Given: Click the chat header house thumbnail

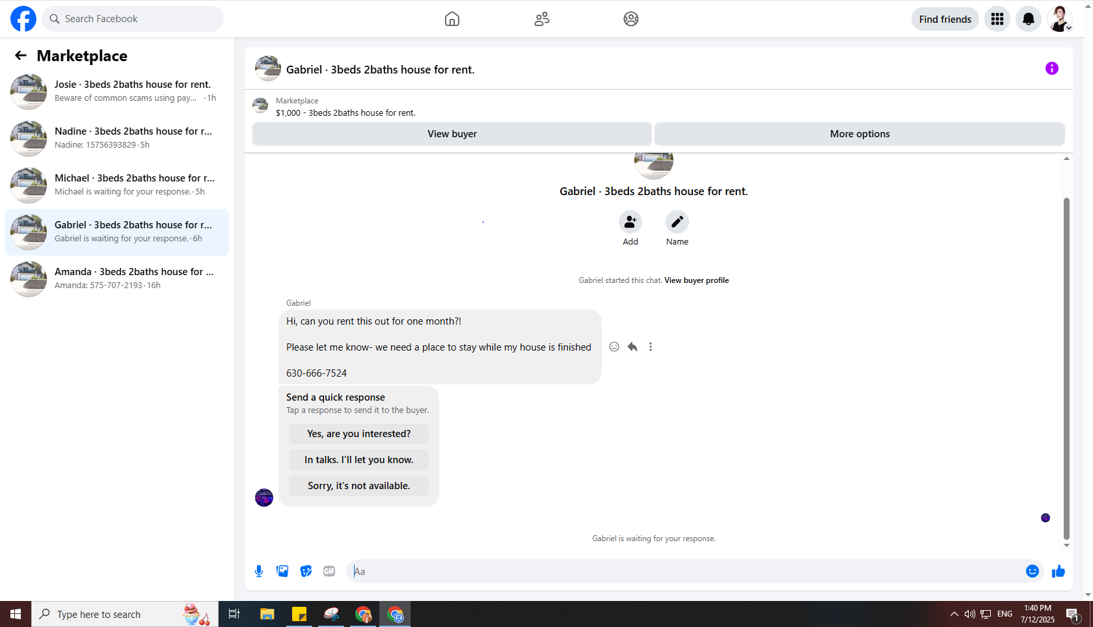Looking at the screenshot, I should point(268,68).
